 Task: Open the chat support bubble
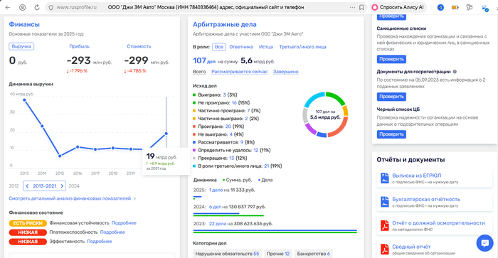tap(484, 243)
